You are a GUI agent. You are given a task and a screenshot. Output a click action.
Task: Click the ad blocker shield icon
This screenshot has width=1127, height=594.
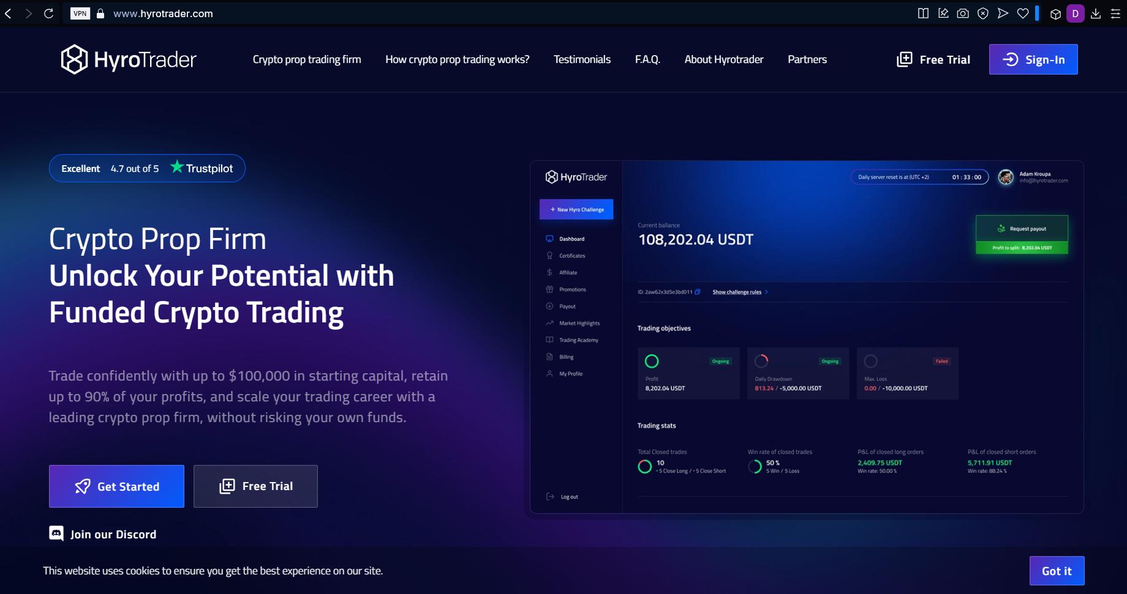coord(983,13)
